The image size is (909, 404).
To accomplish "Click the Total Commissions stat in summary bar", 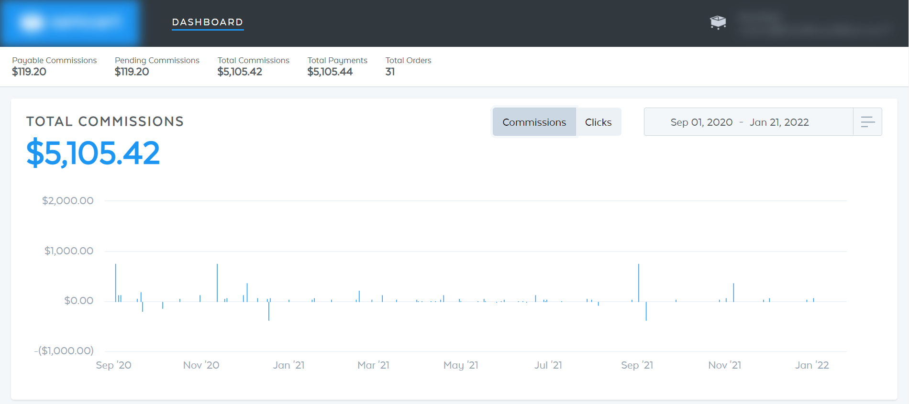I will tap(253, 66).
